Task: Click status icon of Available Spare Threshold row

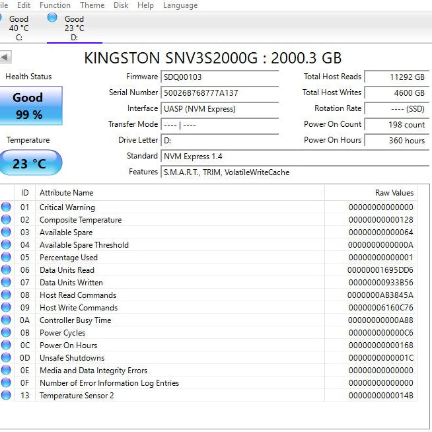Action: click(6, 244)
